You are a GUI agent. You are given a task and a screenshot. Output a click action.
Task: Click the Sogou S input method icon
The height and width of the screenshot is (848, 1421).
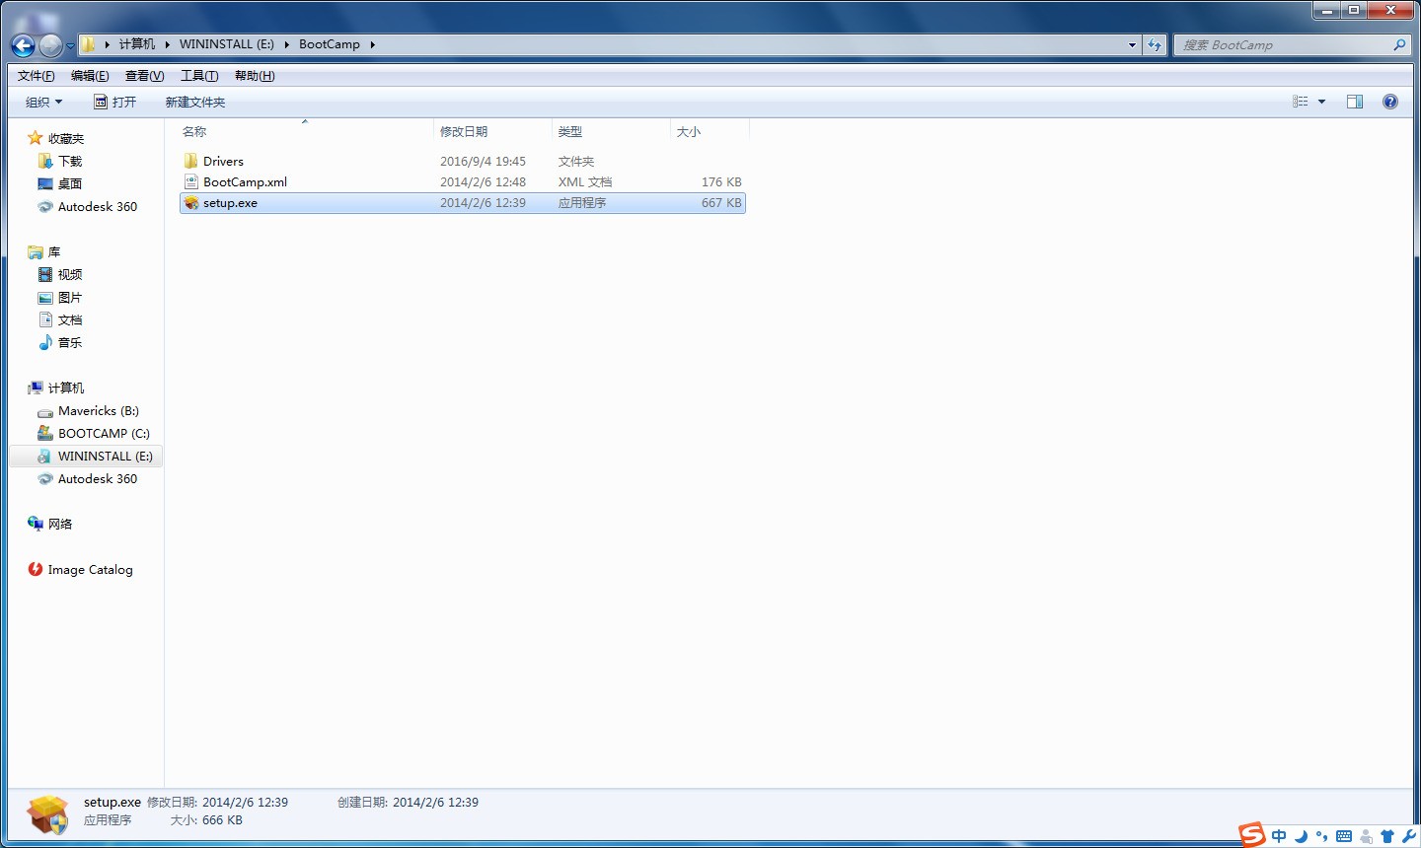click(1252, 834)
